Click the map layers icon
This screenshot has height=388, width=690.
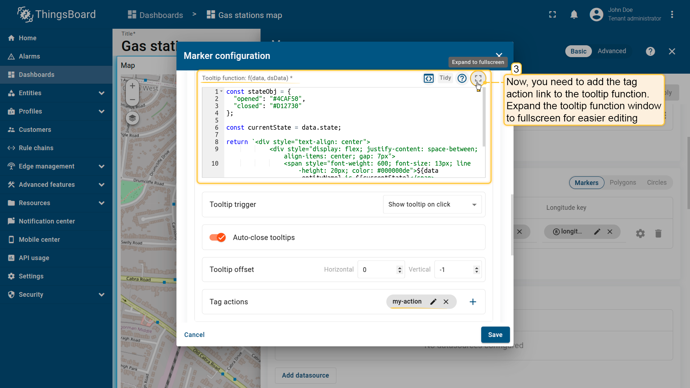coord(132,118)
